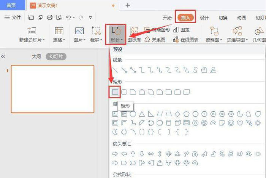Select the crescent moon shape
The image size is (266, 178).
pos(115,132)
